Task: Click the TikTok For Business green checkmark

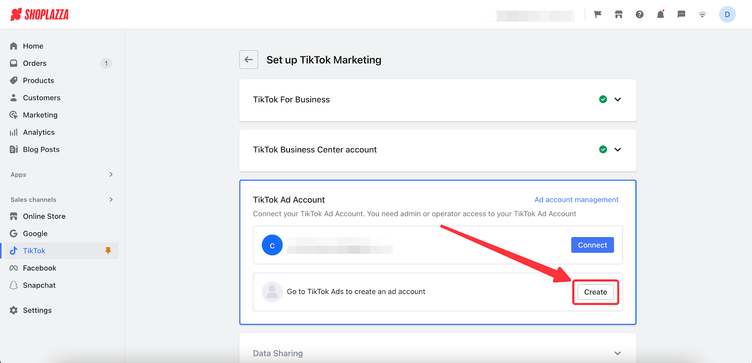Action: click(603, 100)
